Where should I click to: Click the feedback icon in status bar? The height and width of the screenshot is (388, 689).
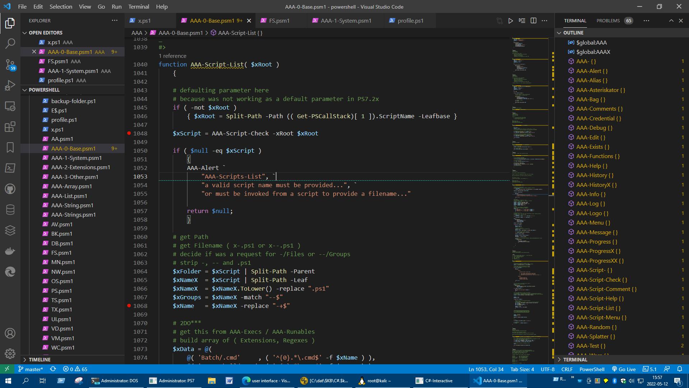coord(667,369)
